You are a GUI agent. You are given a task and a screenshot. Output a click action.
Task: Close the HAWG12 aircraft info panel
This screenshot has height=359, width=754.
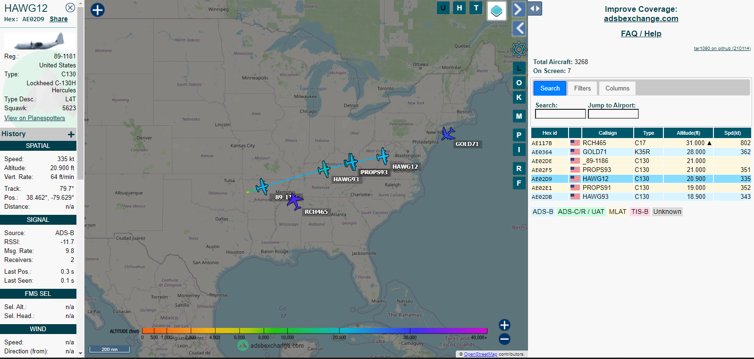click(x=70, y=8)
